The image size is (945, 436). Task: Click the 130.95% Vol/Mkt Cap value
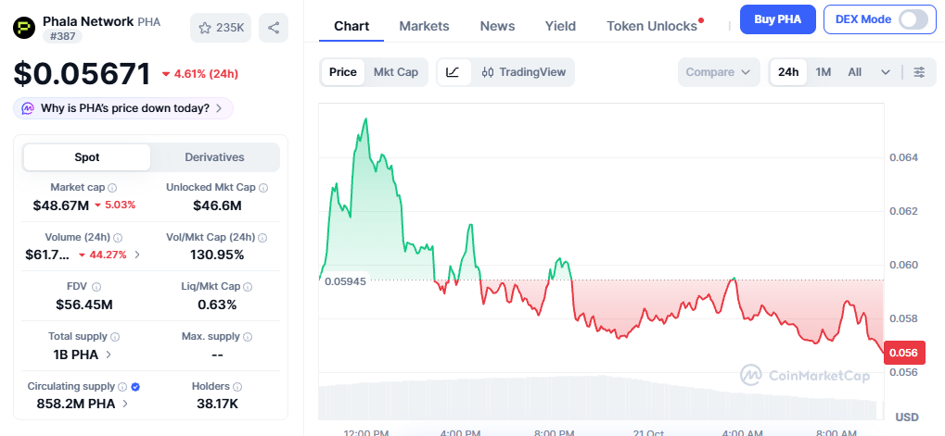pos(217,255)
